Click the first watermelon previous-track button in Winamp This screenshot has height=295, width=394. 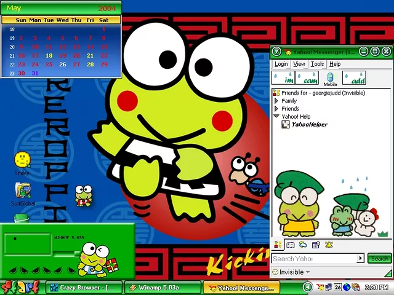(x=13, y=270)
